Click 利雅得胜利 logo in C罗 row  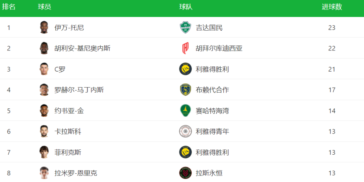(x=185, y=69)
